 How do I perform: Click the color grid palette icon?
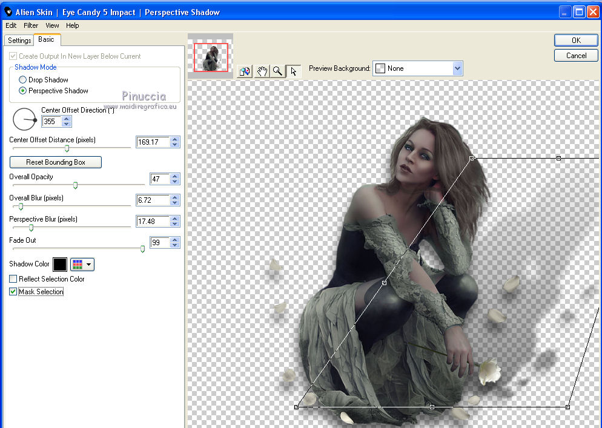(x=78, y=264)
